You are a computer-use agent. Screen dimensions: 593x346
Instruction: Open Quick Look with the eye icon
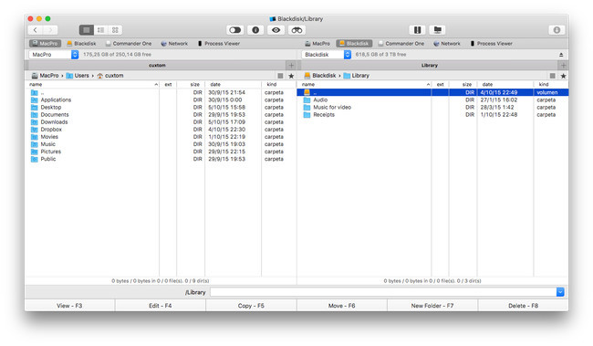(x=276, y=30)
